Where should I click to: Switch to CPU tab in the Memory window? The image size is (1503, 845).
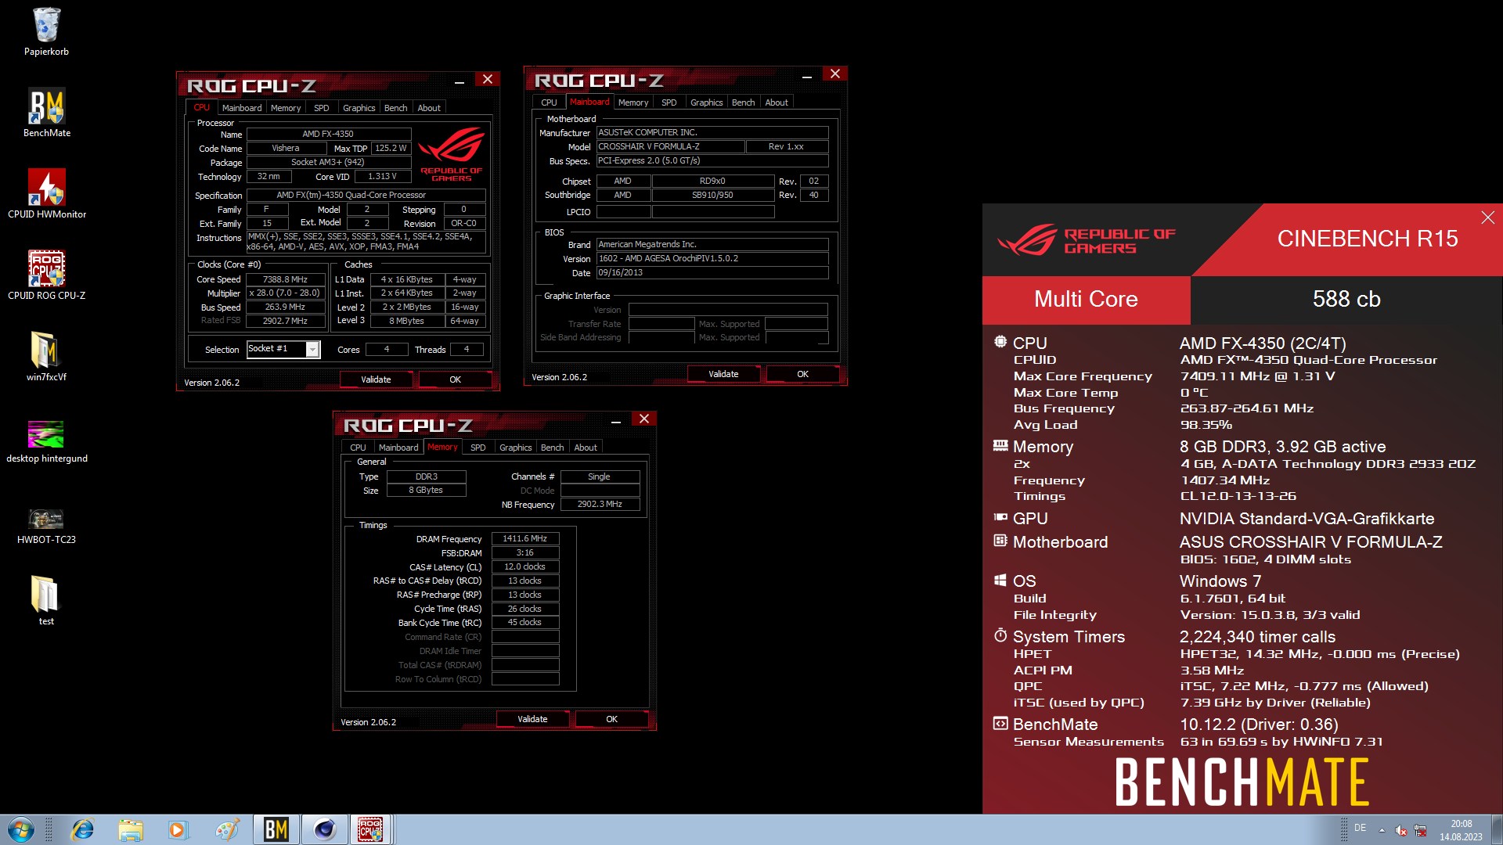click(x=358, y=448)
